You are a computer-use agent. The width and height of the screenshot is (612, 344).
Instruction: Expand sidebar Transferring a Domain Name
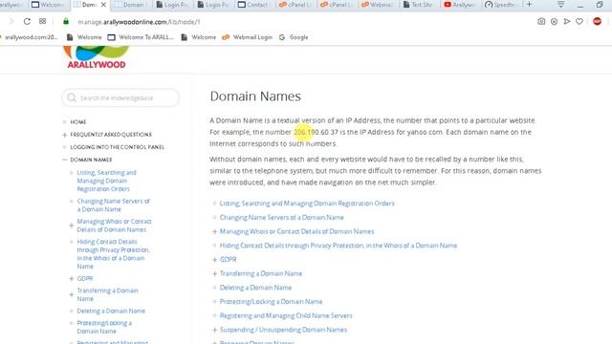coord(71,294)
